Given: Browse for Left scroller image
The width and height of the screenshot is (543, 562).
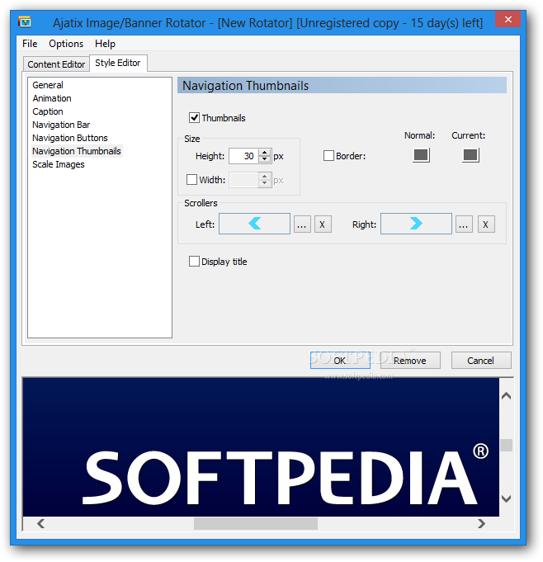Looking at the screenshot, I should [302, 224].
